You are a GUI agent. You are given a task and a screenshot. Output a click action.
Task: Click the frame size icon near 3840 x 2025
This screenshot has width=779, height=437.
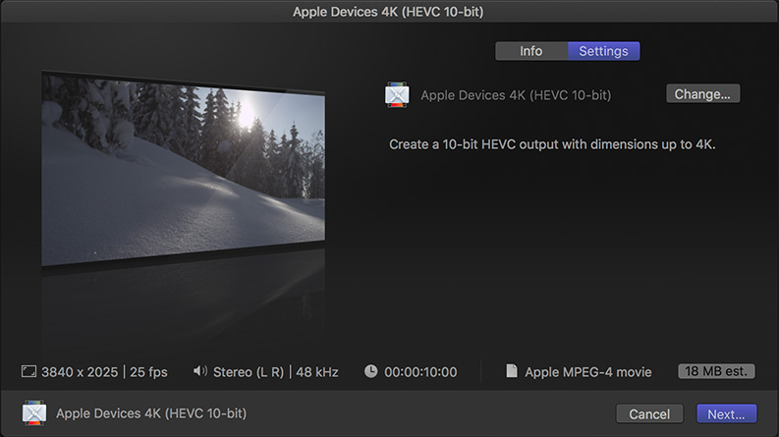tap(28, 371)
